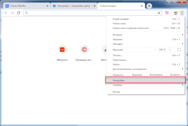Screen dimensions: 188x126
Task: Decrease zoom with minus button
Action: [x=155, y=50]
